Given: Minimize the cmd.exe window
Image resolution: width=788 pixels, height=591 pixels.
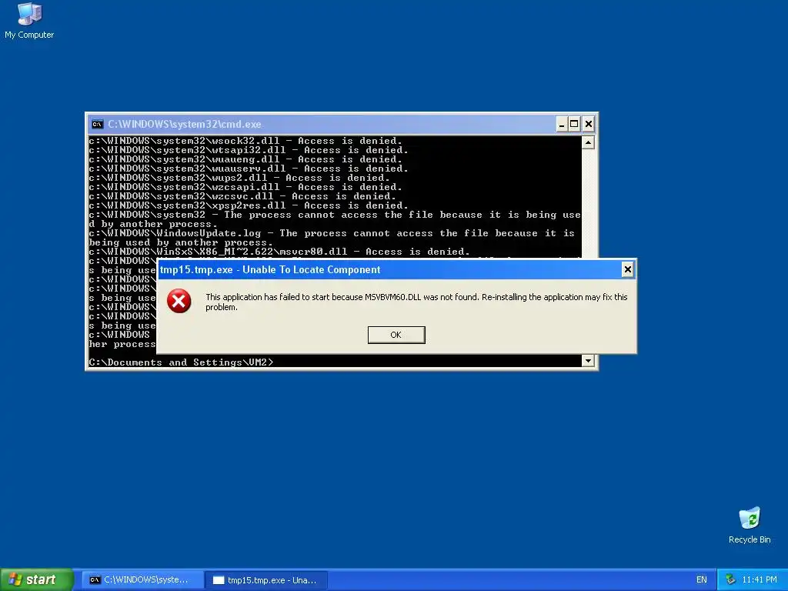Looking at the screenshot, I should tap(562, 124).
